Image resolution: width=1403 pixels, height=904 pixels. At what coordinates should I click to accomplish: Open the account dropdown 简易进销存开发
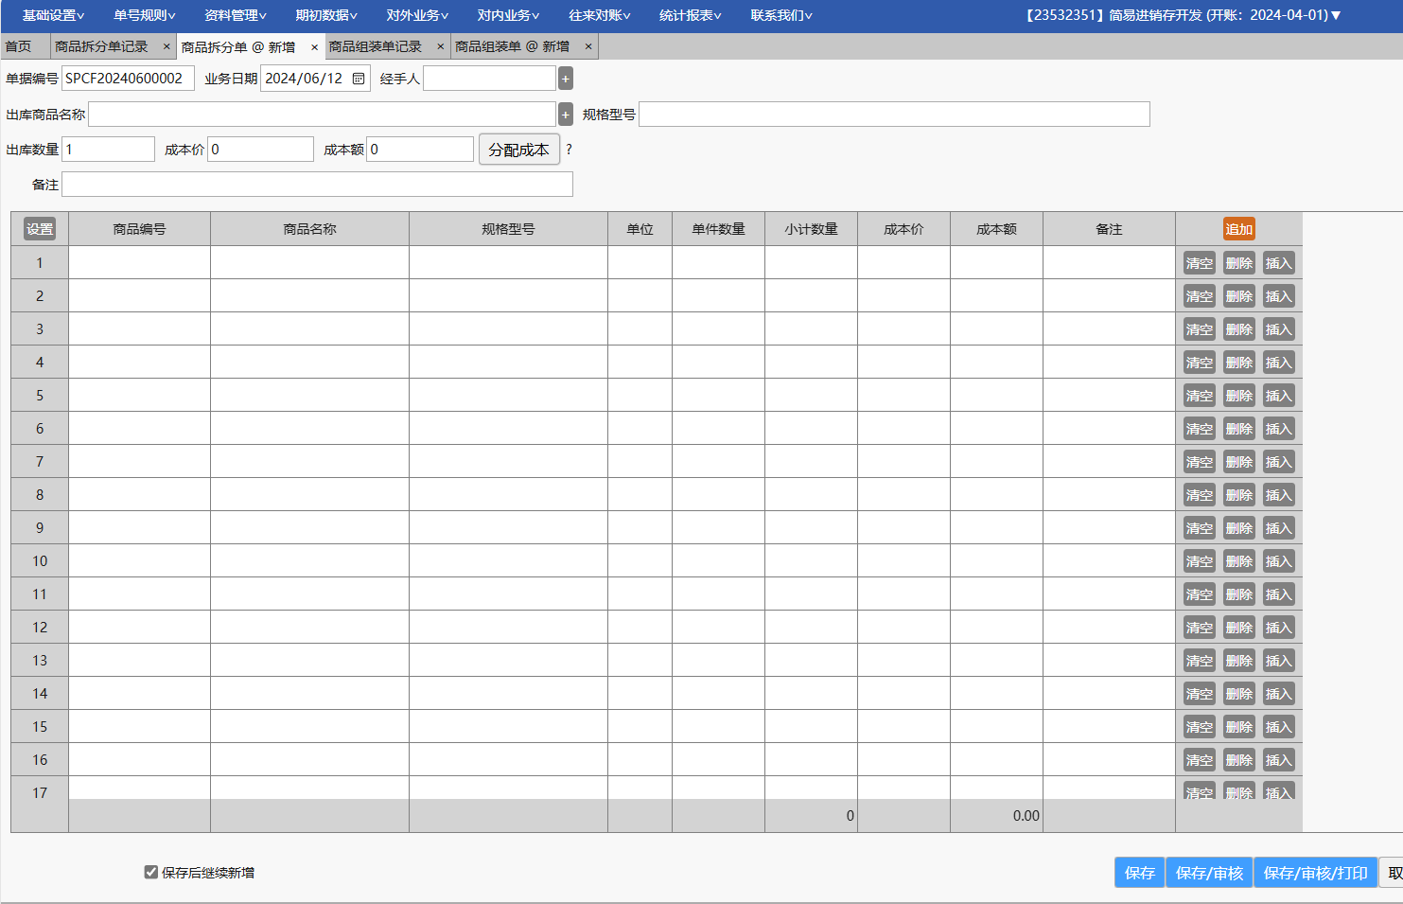click(1183, 15)
